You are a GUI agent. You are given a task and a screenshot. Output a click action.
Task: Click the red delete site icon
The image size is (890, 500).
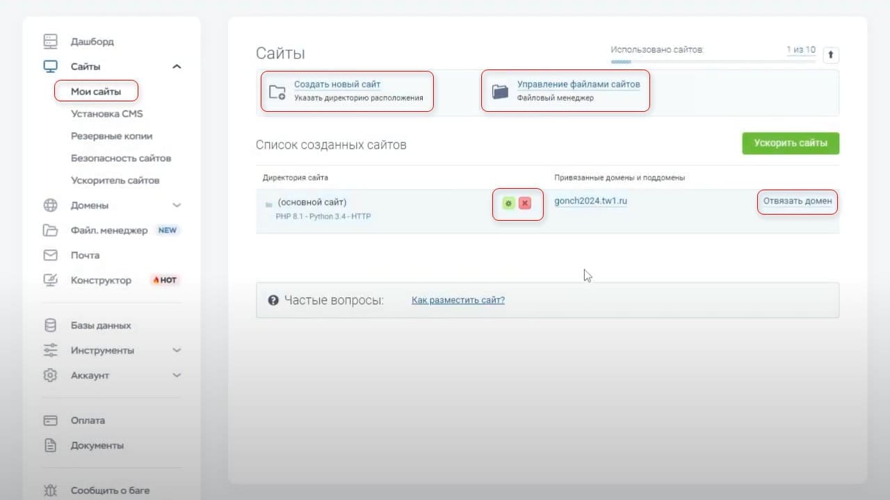click(525, 203)
